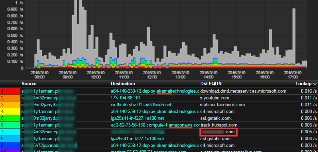Sort by the Lookup column arrow
Screen dimensions: 318x152
click(x=315, y=84)
